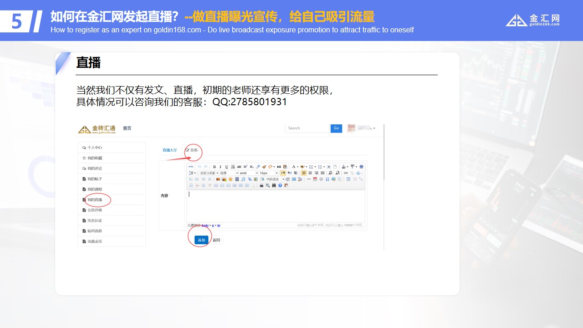
Task: Insert an anchor with the anchor icon
Action: (x=358, y=173)
